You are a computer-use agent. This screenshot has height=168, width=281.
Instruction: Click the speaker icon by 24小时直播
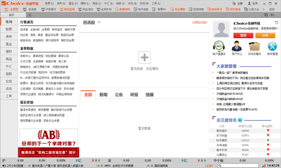coord(4,166)
